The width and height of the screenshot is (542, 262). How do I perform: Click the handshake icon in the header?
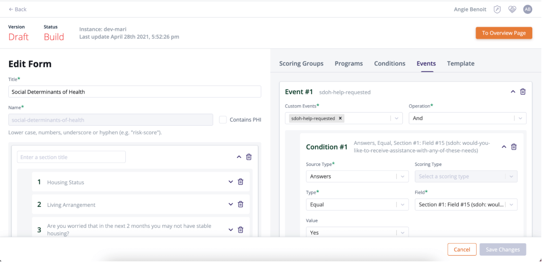pos(512,9)
